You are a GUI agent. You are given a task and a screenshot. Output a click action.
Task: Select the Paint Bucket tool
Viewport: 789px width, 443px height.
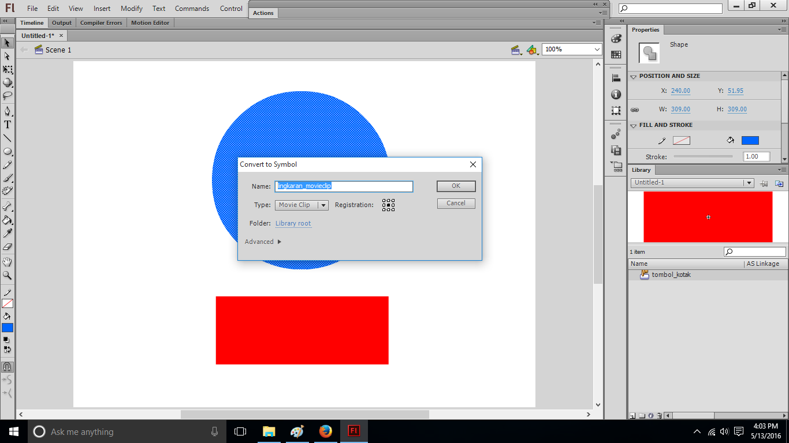8,220
